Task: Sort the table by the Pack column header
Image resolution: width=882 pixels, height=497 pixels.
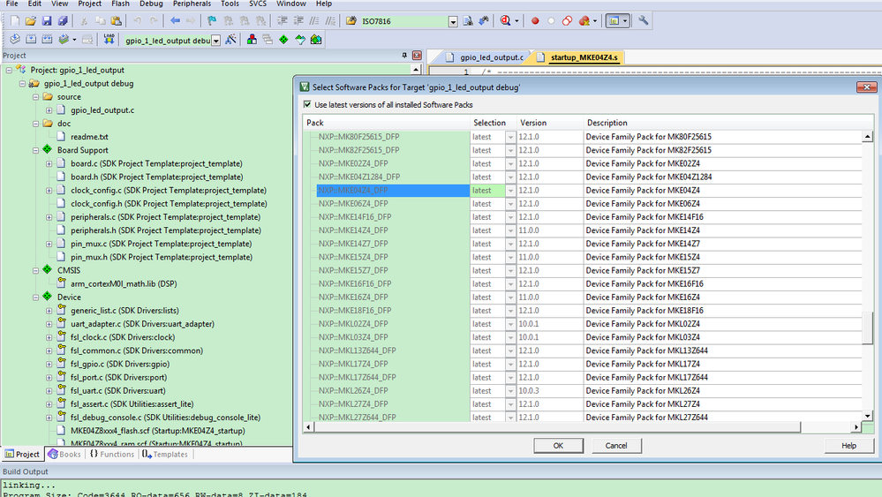Action: point(386,123)
